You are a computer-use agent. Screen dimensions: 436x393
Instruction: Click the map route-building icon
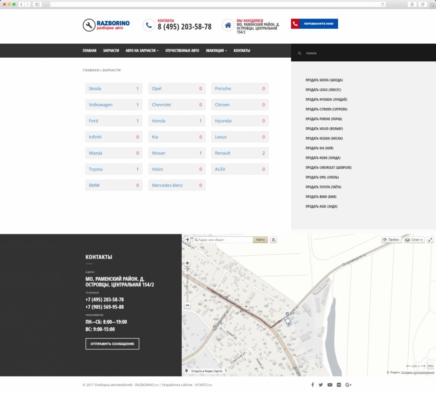(x=274, y=240)
